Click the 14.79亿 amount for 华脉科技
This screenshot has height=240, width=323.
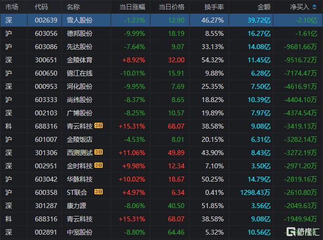click(259, 179)
